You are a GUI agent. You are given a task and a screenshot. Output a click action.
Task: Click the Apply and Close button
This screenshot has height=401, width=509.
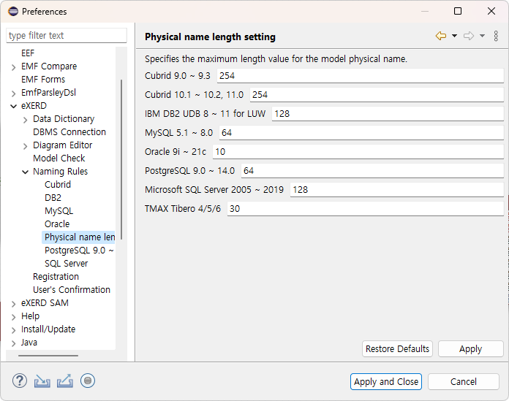pyautogui.click(x=386, y=381)
